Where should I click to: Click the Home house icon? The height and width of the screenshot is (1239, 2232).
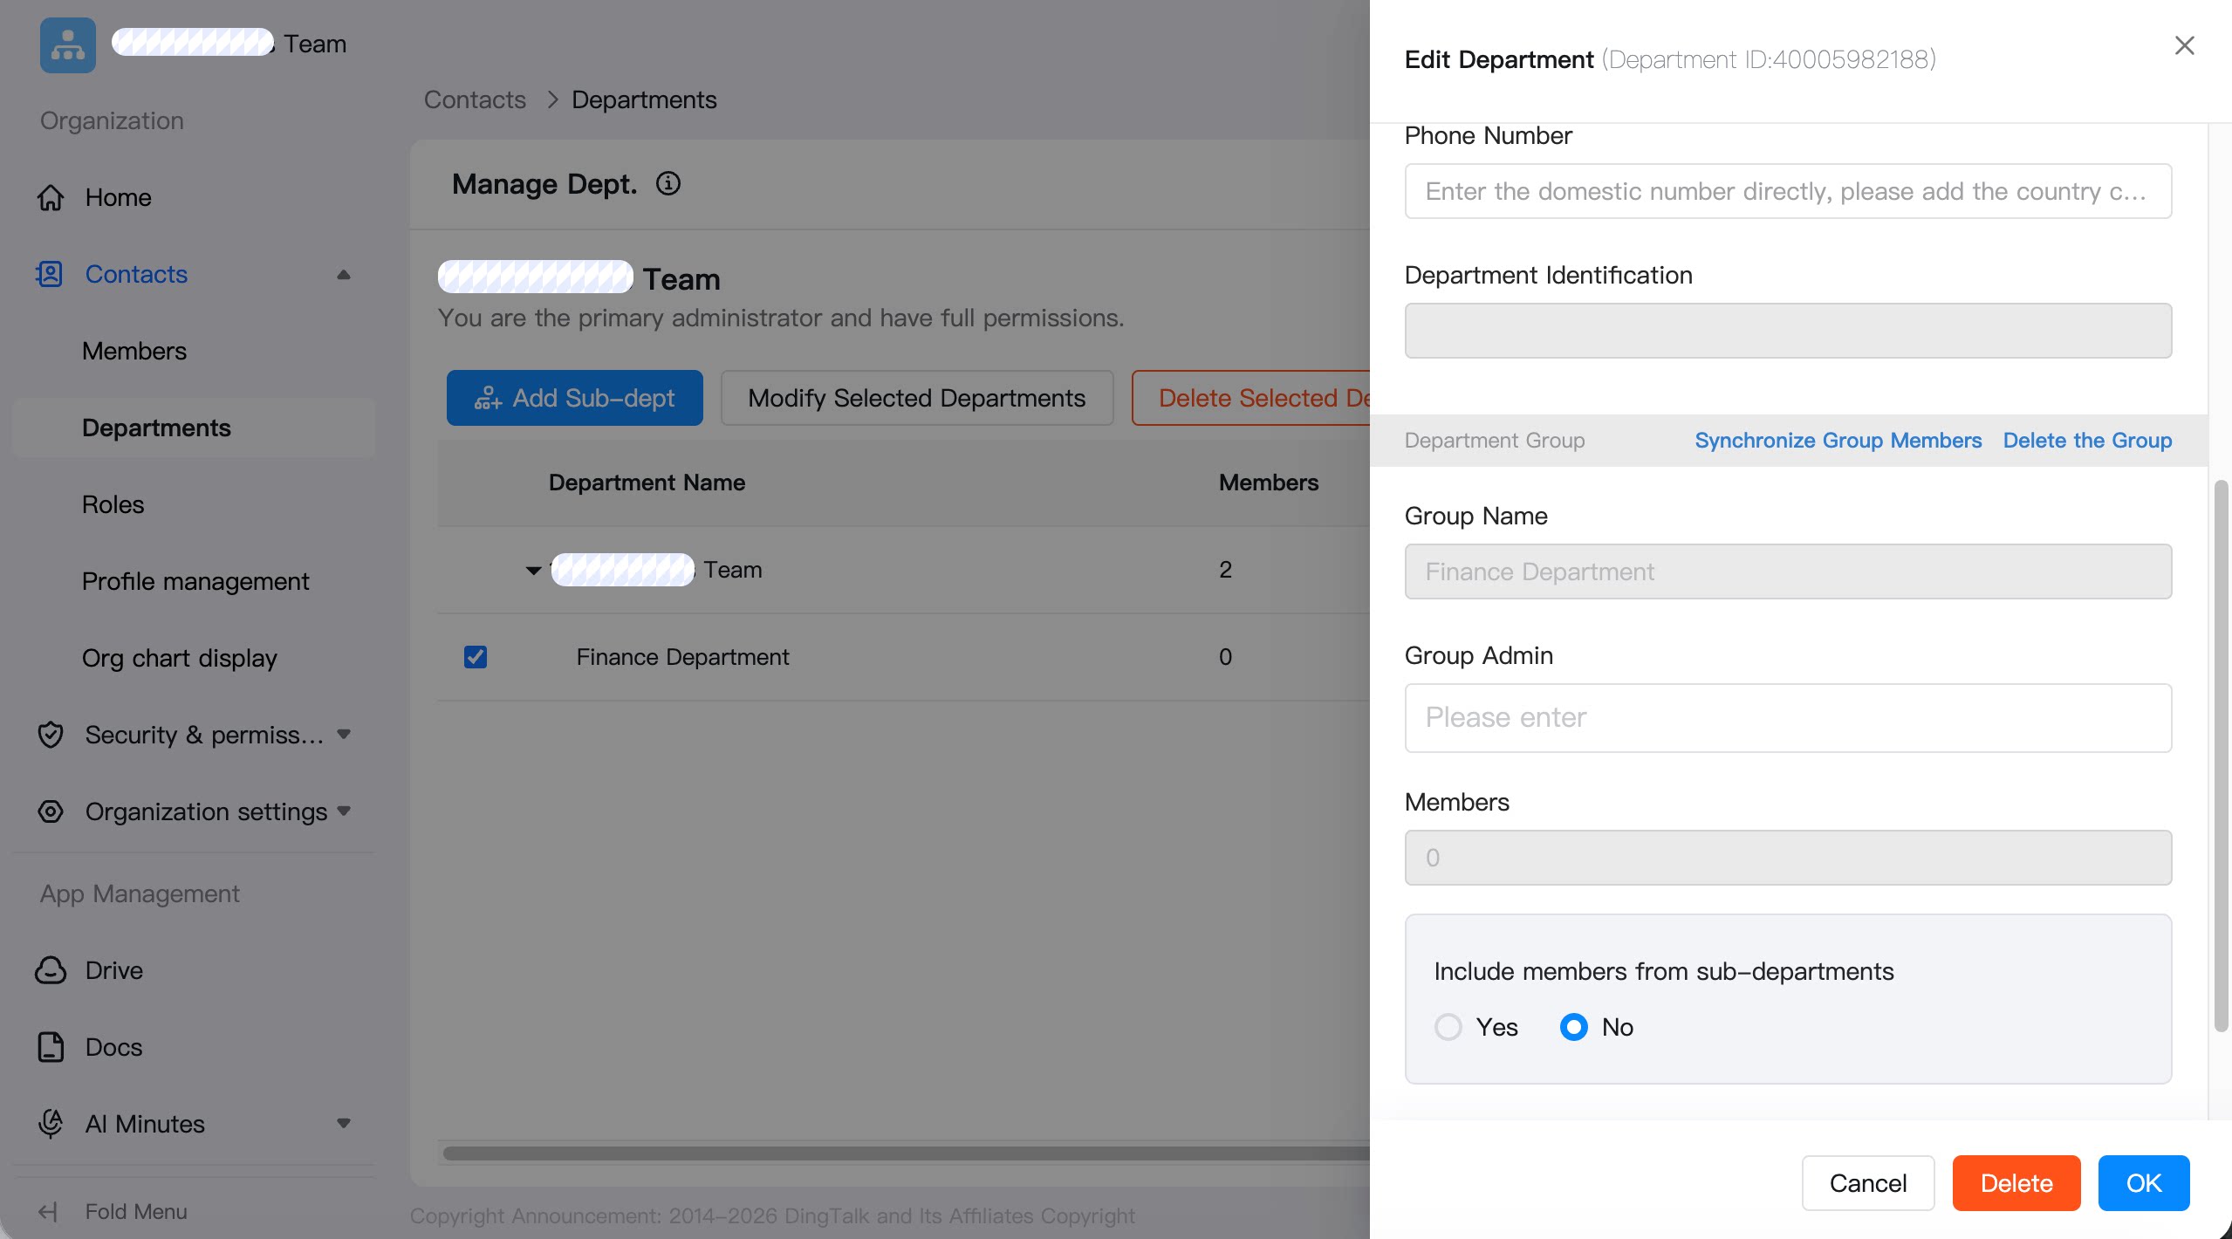(x=51, y=198)
